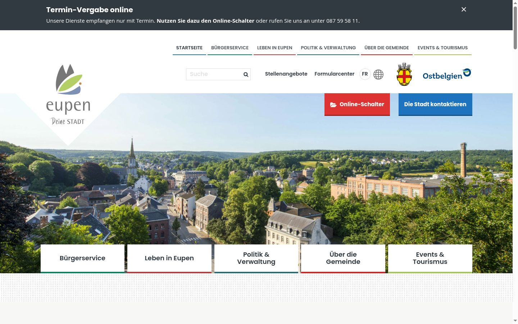Close the Termin-Vergabe online banner
This screenshot has width=518, height=324.
coord(464,9)
